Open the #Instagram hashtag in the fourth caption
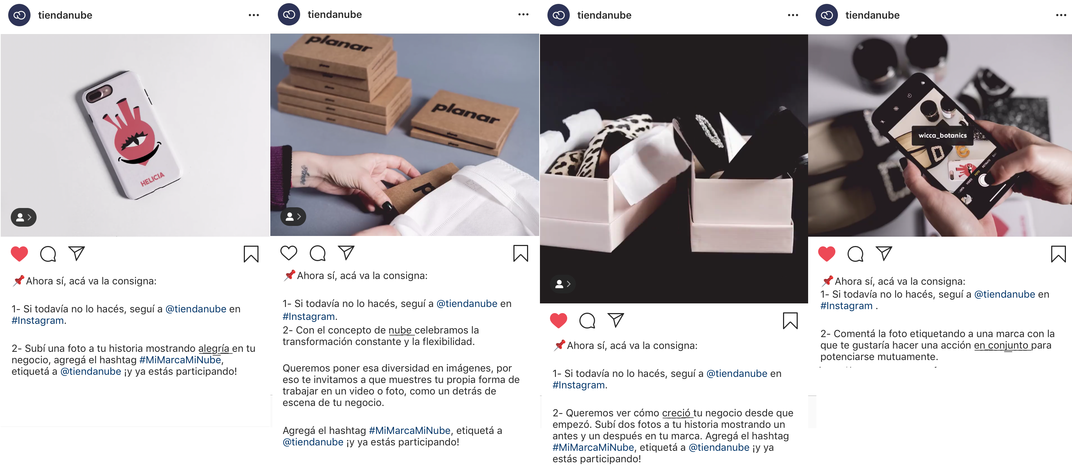1072x468 pixels. pos(846,306)
